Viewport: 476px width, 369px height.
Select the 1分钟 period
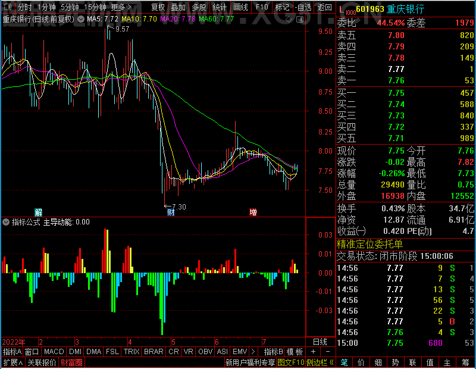(47, 7)
